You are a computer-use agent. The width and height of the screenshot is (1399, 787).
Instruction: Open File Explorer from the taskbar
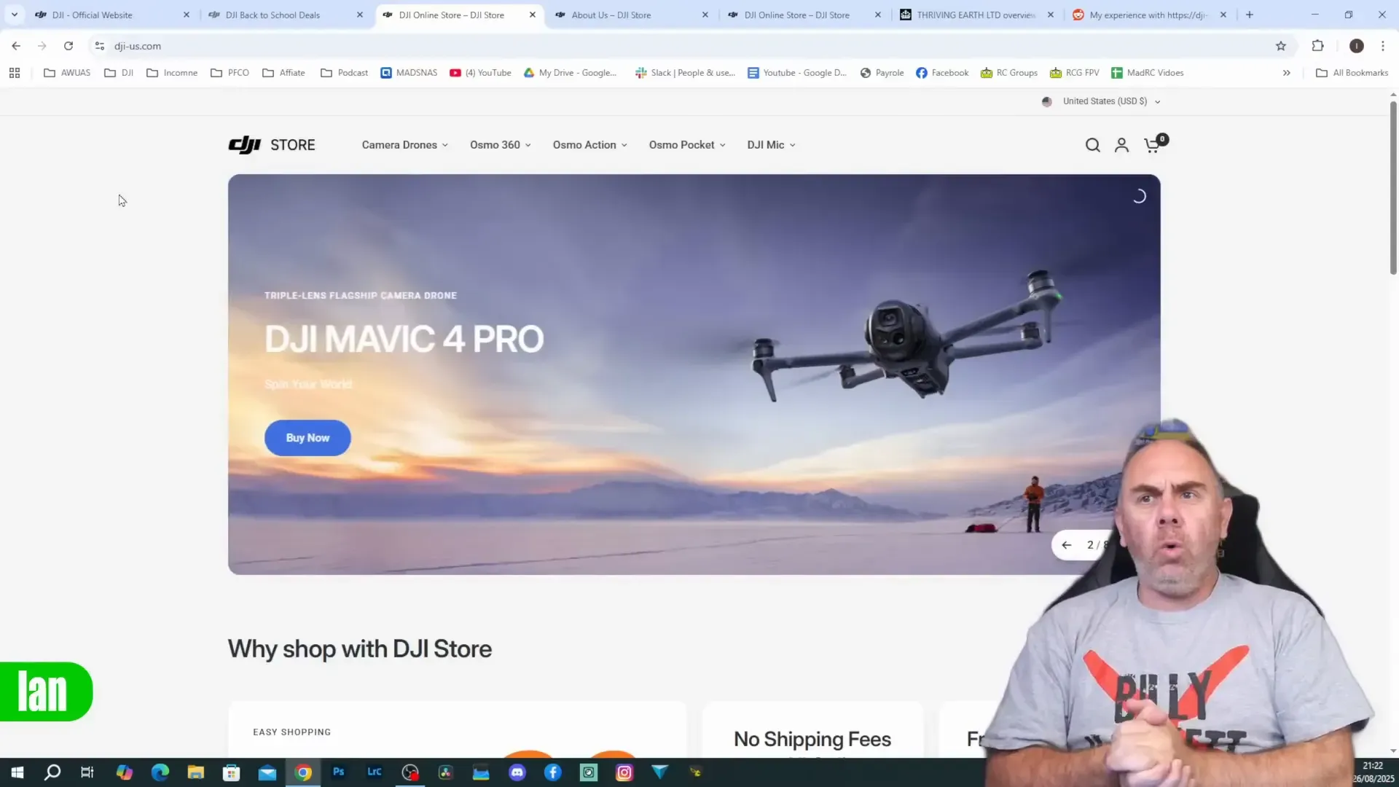pyautogui.click(x=196, y=772)
